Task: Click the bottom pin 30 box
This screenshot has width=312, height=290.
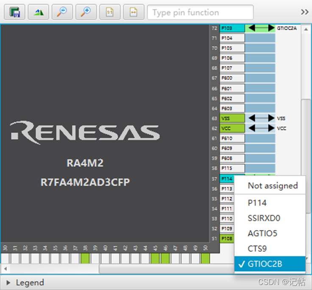Action: 6,258
